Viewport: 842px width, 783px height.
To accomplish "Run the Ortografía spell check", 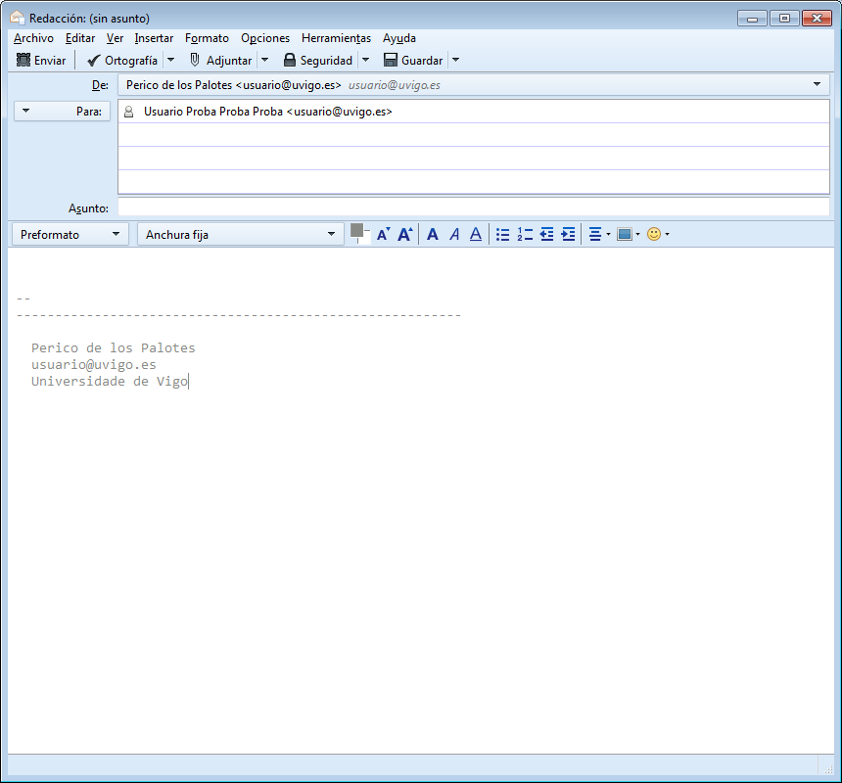I will pyautogui.click(x=121, y=61).
